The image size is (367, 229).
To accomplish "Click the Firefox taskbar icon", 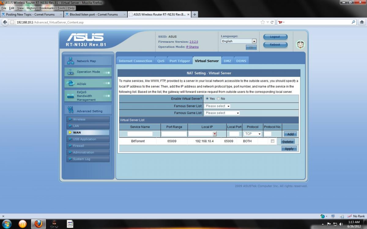I will click(39, 224).
